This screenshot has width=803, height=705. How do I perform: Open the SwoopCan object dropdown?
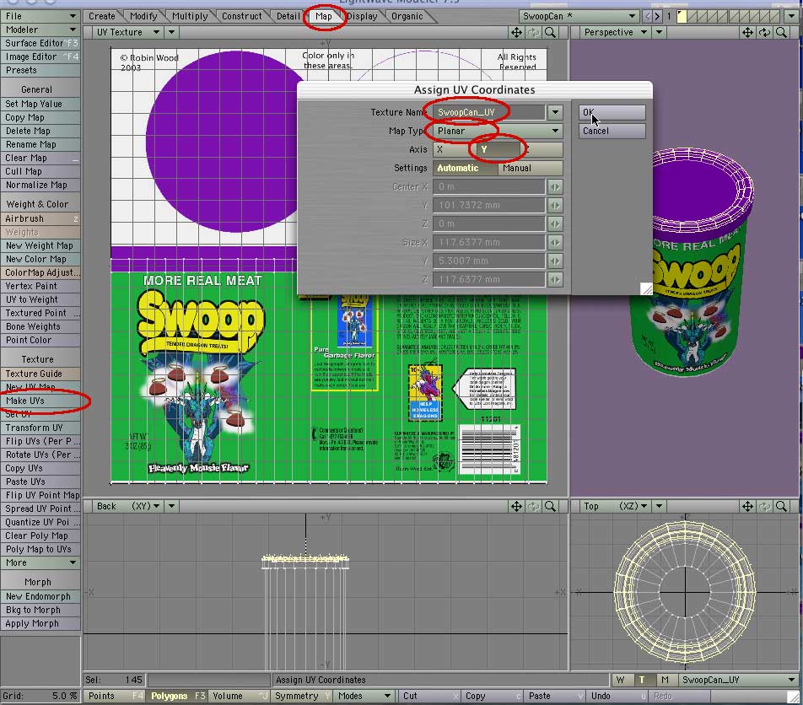point(579,16)
